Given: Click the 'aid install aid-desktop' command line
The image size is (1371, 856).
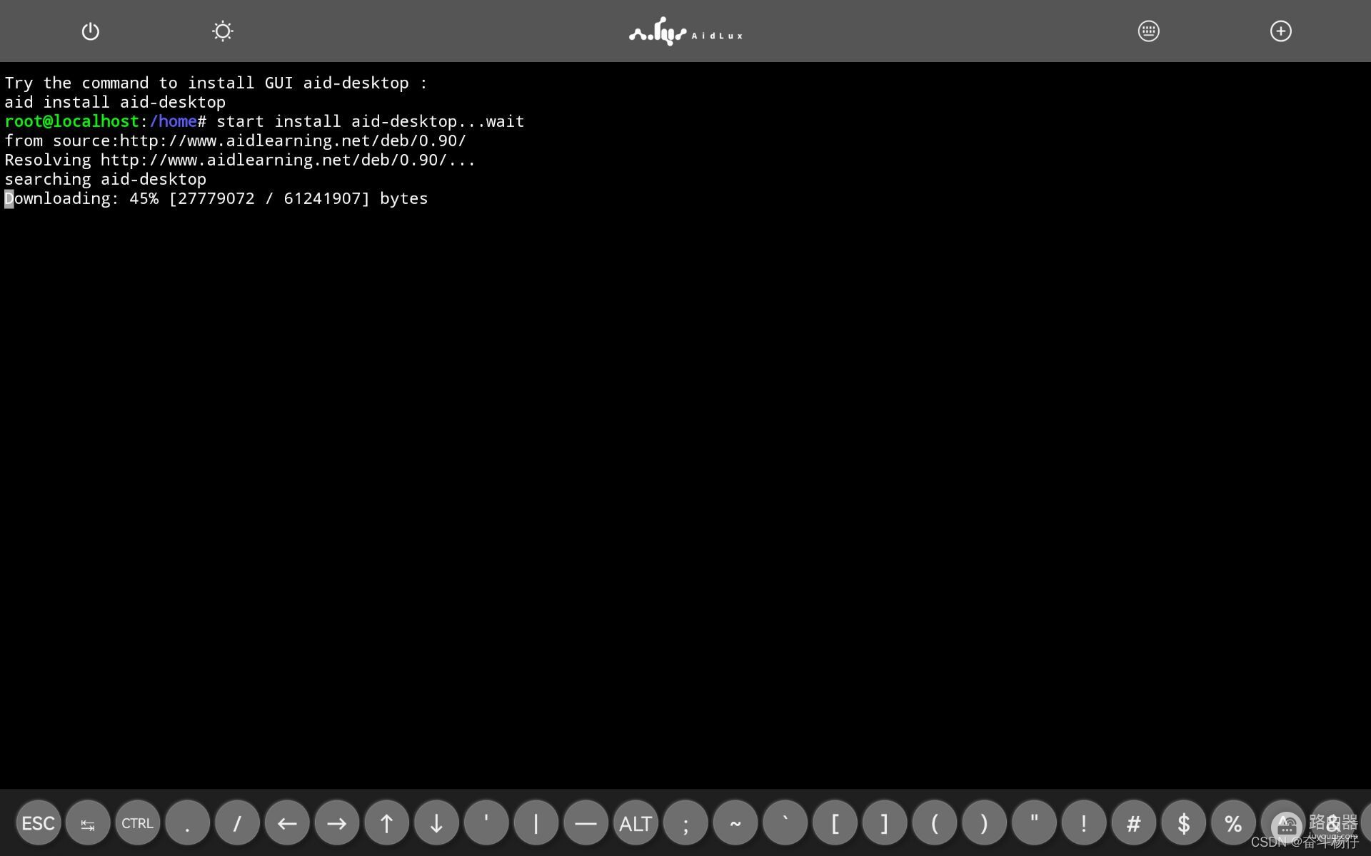Looking at the screenshot, I should coord(115,103).
